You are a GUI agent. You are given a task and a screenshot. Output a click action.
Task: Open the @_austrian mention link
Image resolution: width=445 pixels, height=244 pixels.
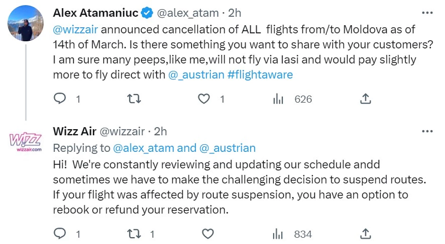(x=196, y=75)
